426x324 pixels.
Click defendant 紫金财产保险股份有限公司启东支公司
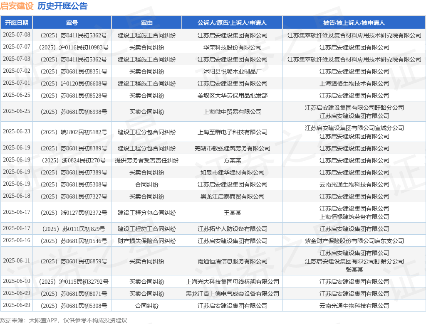click(354, 241)
